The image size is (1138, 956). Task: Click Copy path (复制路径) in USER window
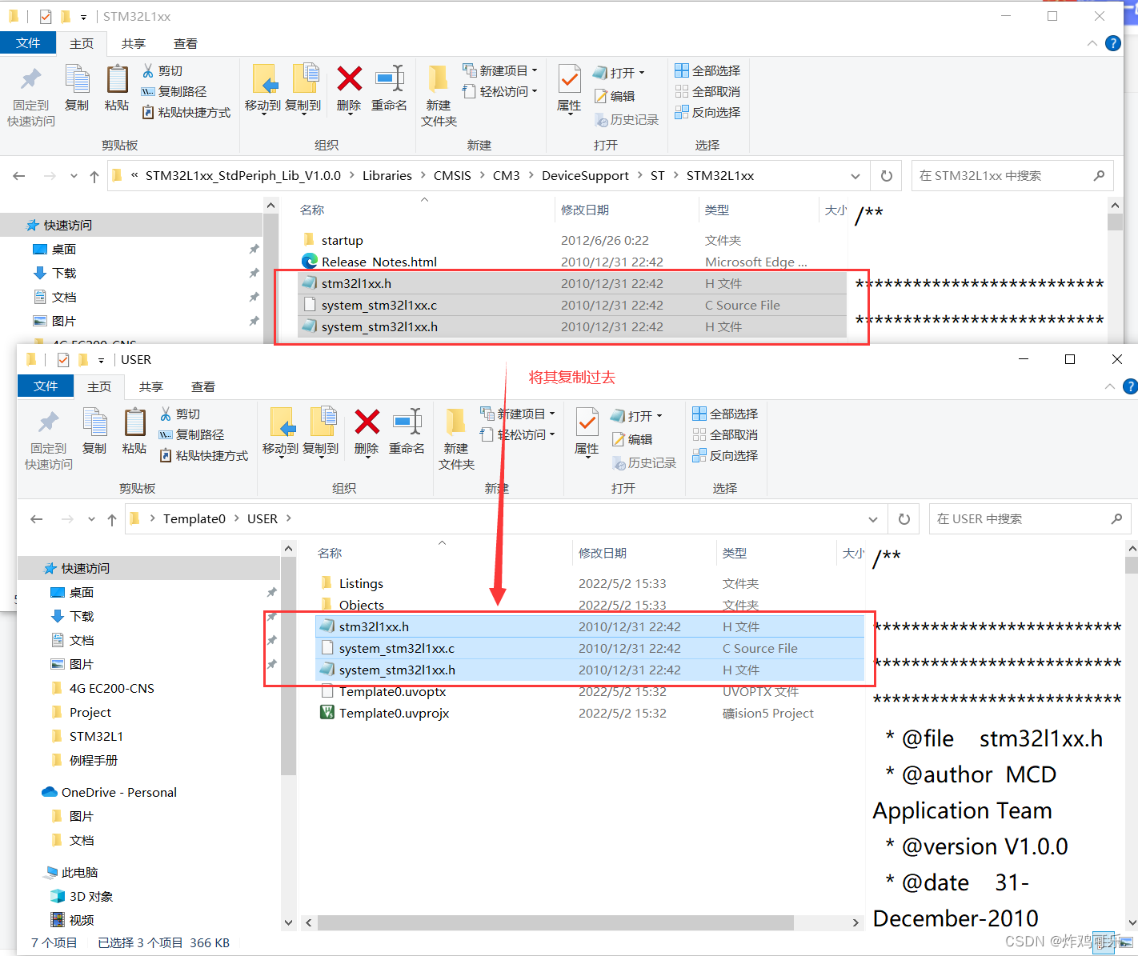(191, 435)
